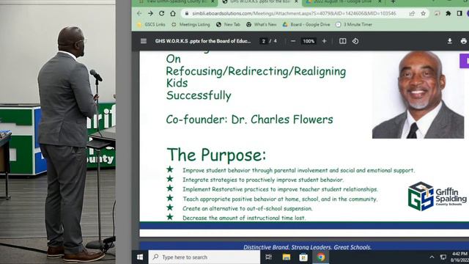469x264 pixels.
Task: Go back in the browser
Action: (x=139, y=13)
